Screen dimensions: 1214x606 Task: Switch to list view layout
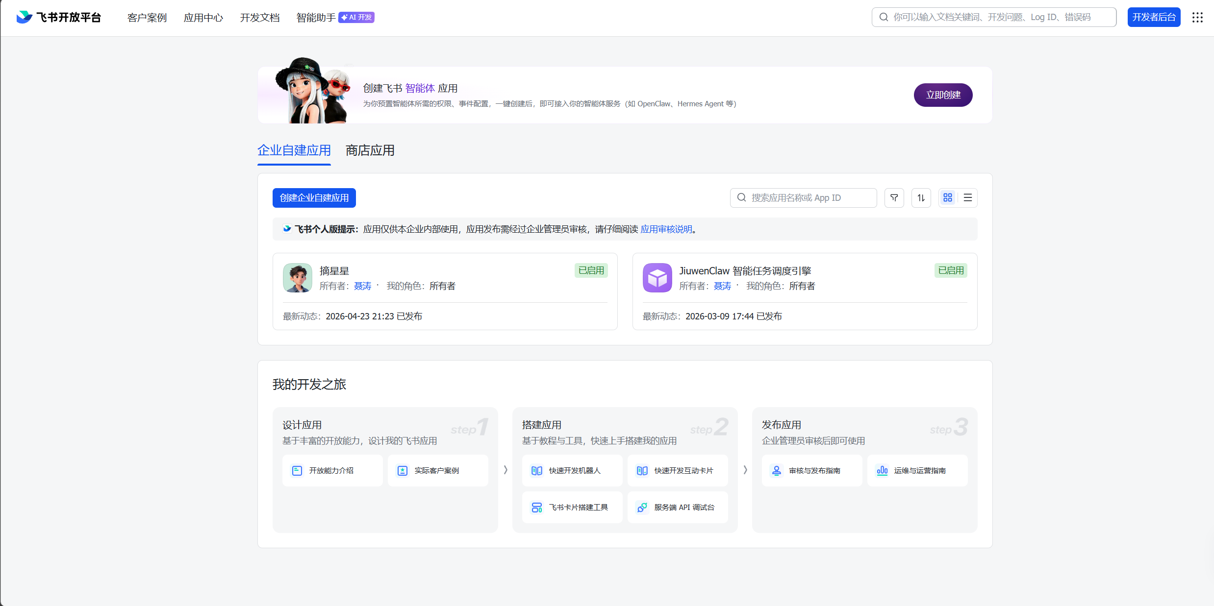pyautogui.click(x=967, y=198)
